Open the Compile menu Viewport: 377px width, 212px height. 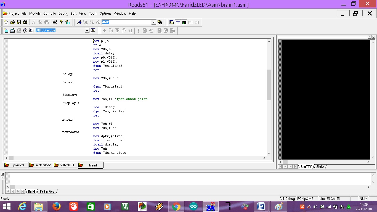(x=49, y=13)
